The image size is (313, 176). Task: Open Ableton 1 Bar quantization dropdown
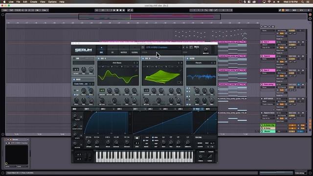click(45, 10)
